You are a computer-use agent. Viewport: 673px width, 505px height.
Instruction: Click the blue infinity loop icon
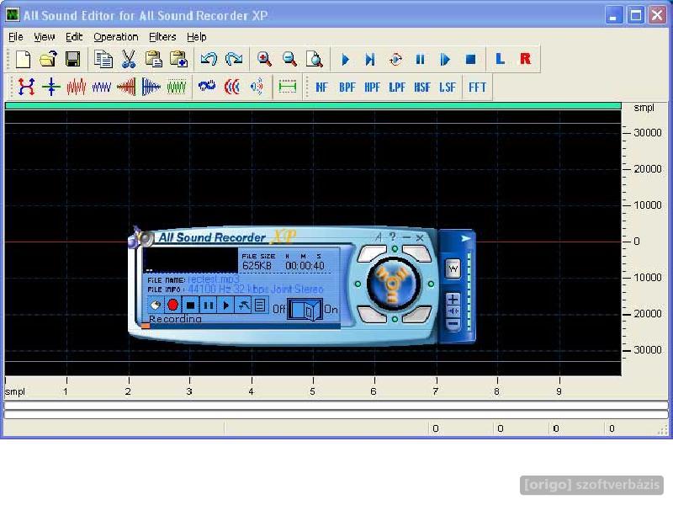207,87
